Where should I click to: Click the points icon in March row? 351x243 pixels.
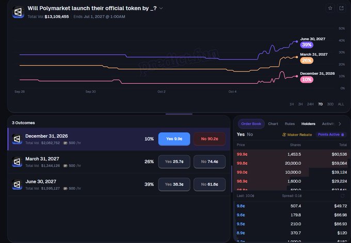(65, 165)
